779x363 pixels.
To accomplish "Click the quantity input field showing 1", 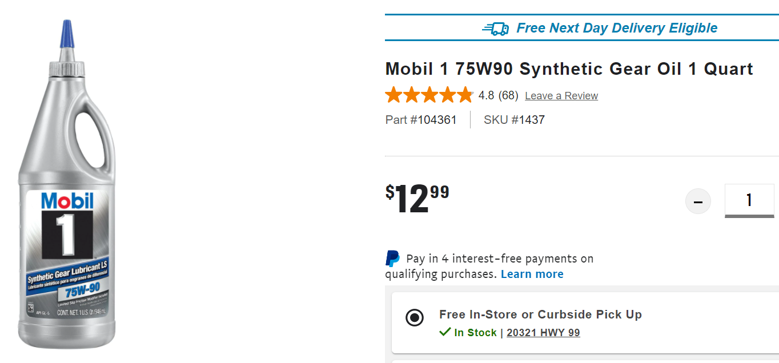I will [749, 200].
